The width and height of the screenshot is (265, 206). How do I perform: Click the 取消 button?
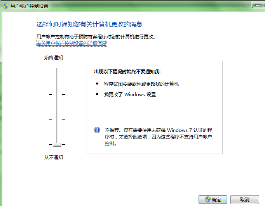pyautogui.click(x=244, y=199)
